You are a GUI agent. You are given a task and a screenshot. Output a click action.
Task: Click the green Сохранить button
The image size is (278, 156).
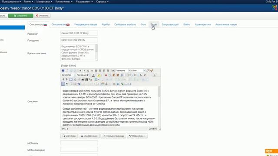pyautogui.click(x=20, y=16)
